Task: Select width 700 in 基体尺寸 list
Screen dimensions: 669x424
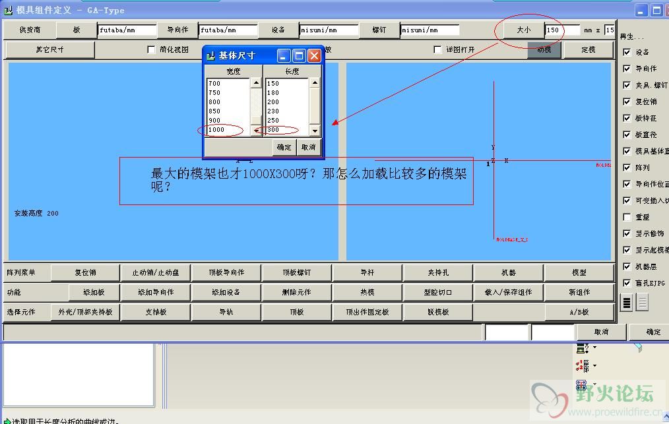Action: click(228, 83)
